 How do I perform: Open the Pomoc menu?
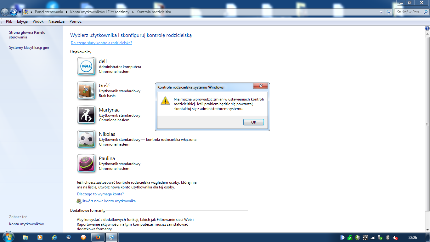[x=76, y=21]
